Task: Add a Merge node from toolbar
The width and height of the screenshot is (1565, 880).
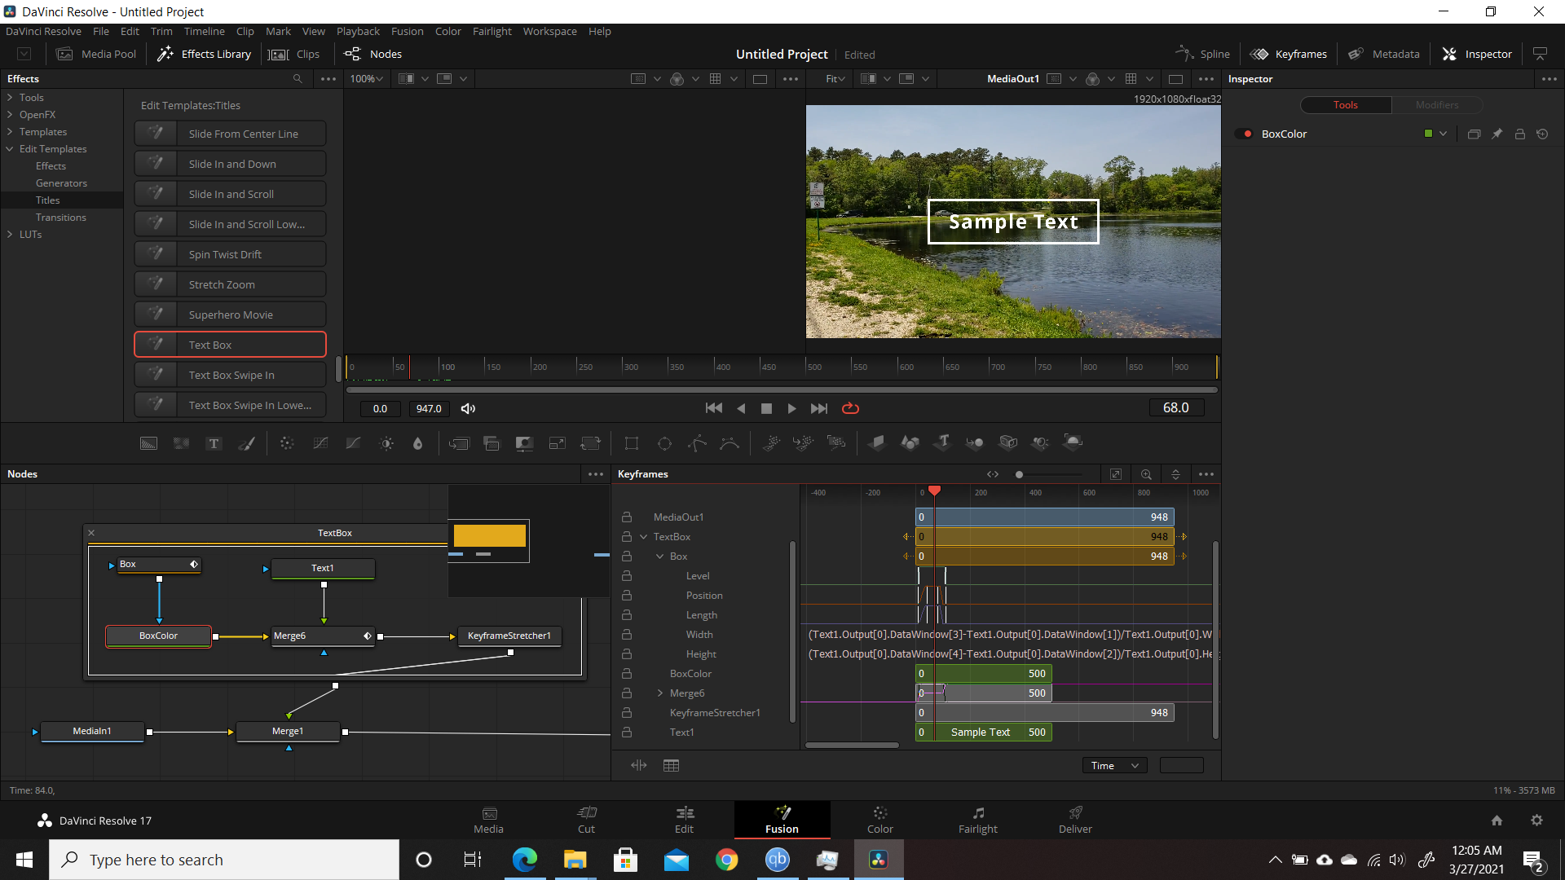Action: [459, 443]
